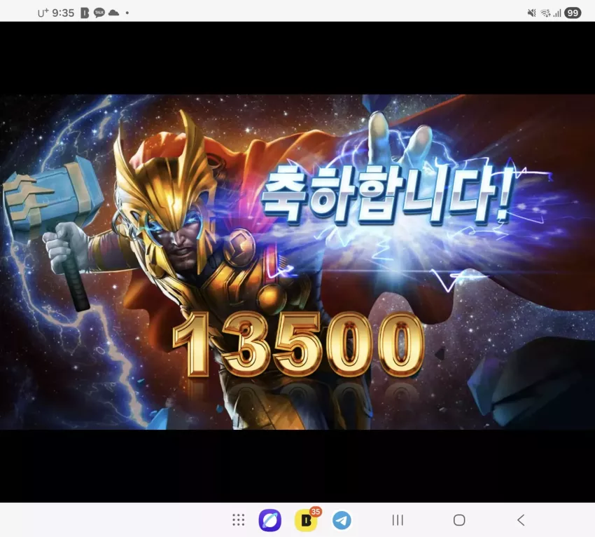Tap the 9:35 clock in status bar

click(x=63, y=13)
